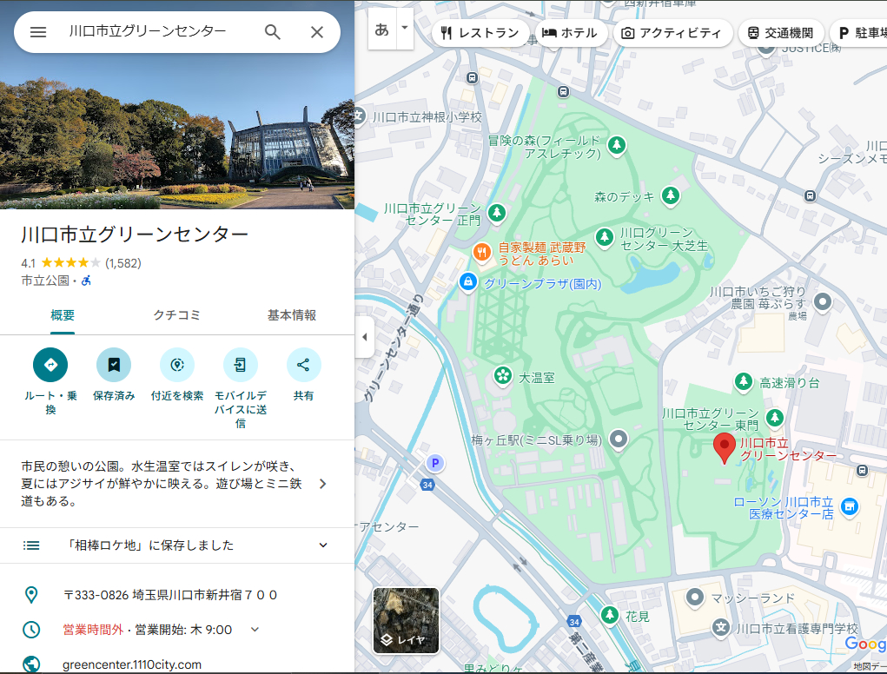Open the ルート・乗換 directions button
Viewport: 887px width, 674px height.
pos(50,365)
